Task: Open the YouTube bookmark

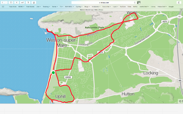Action: tap(123, 7)
